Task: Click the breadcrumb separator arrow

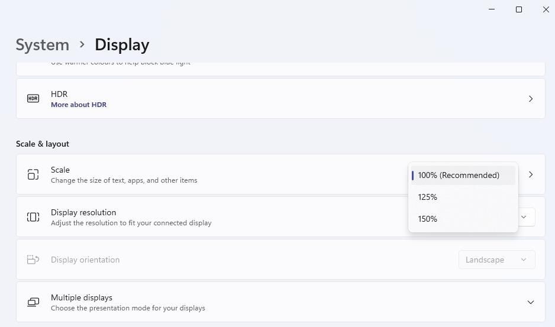Action: (82, 44)
